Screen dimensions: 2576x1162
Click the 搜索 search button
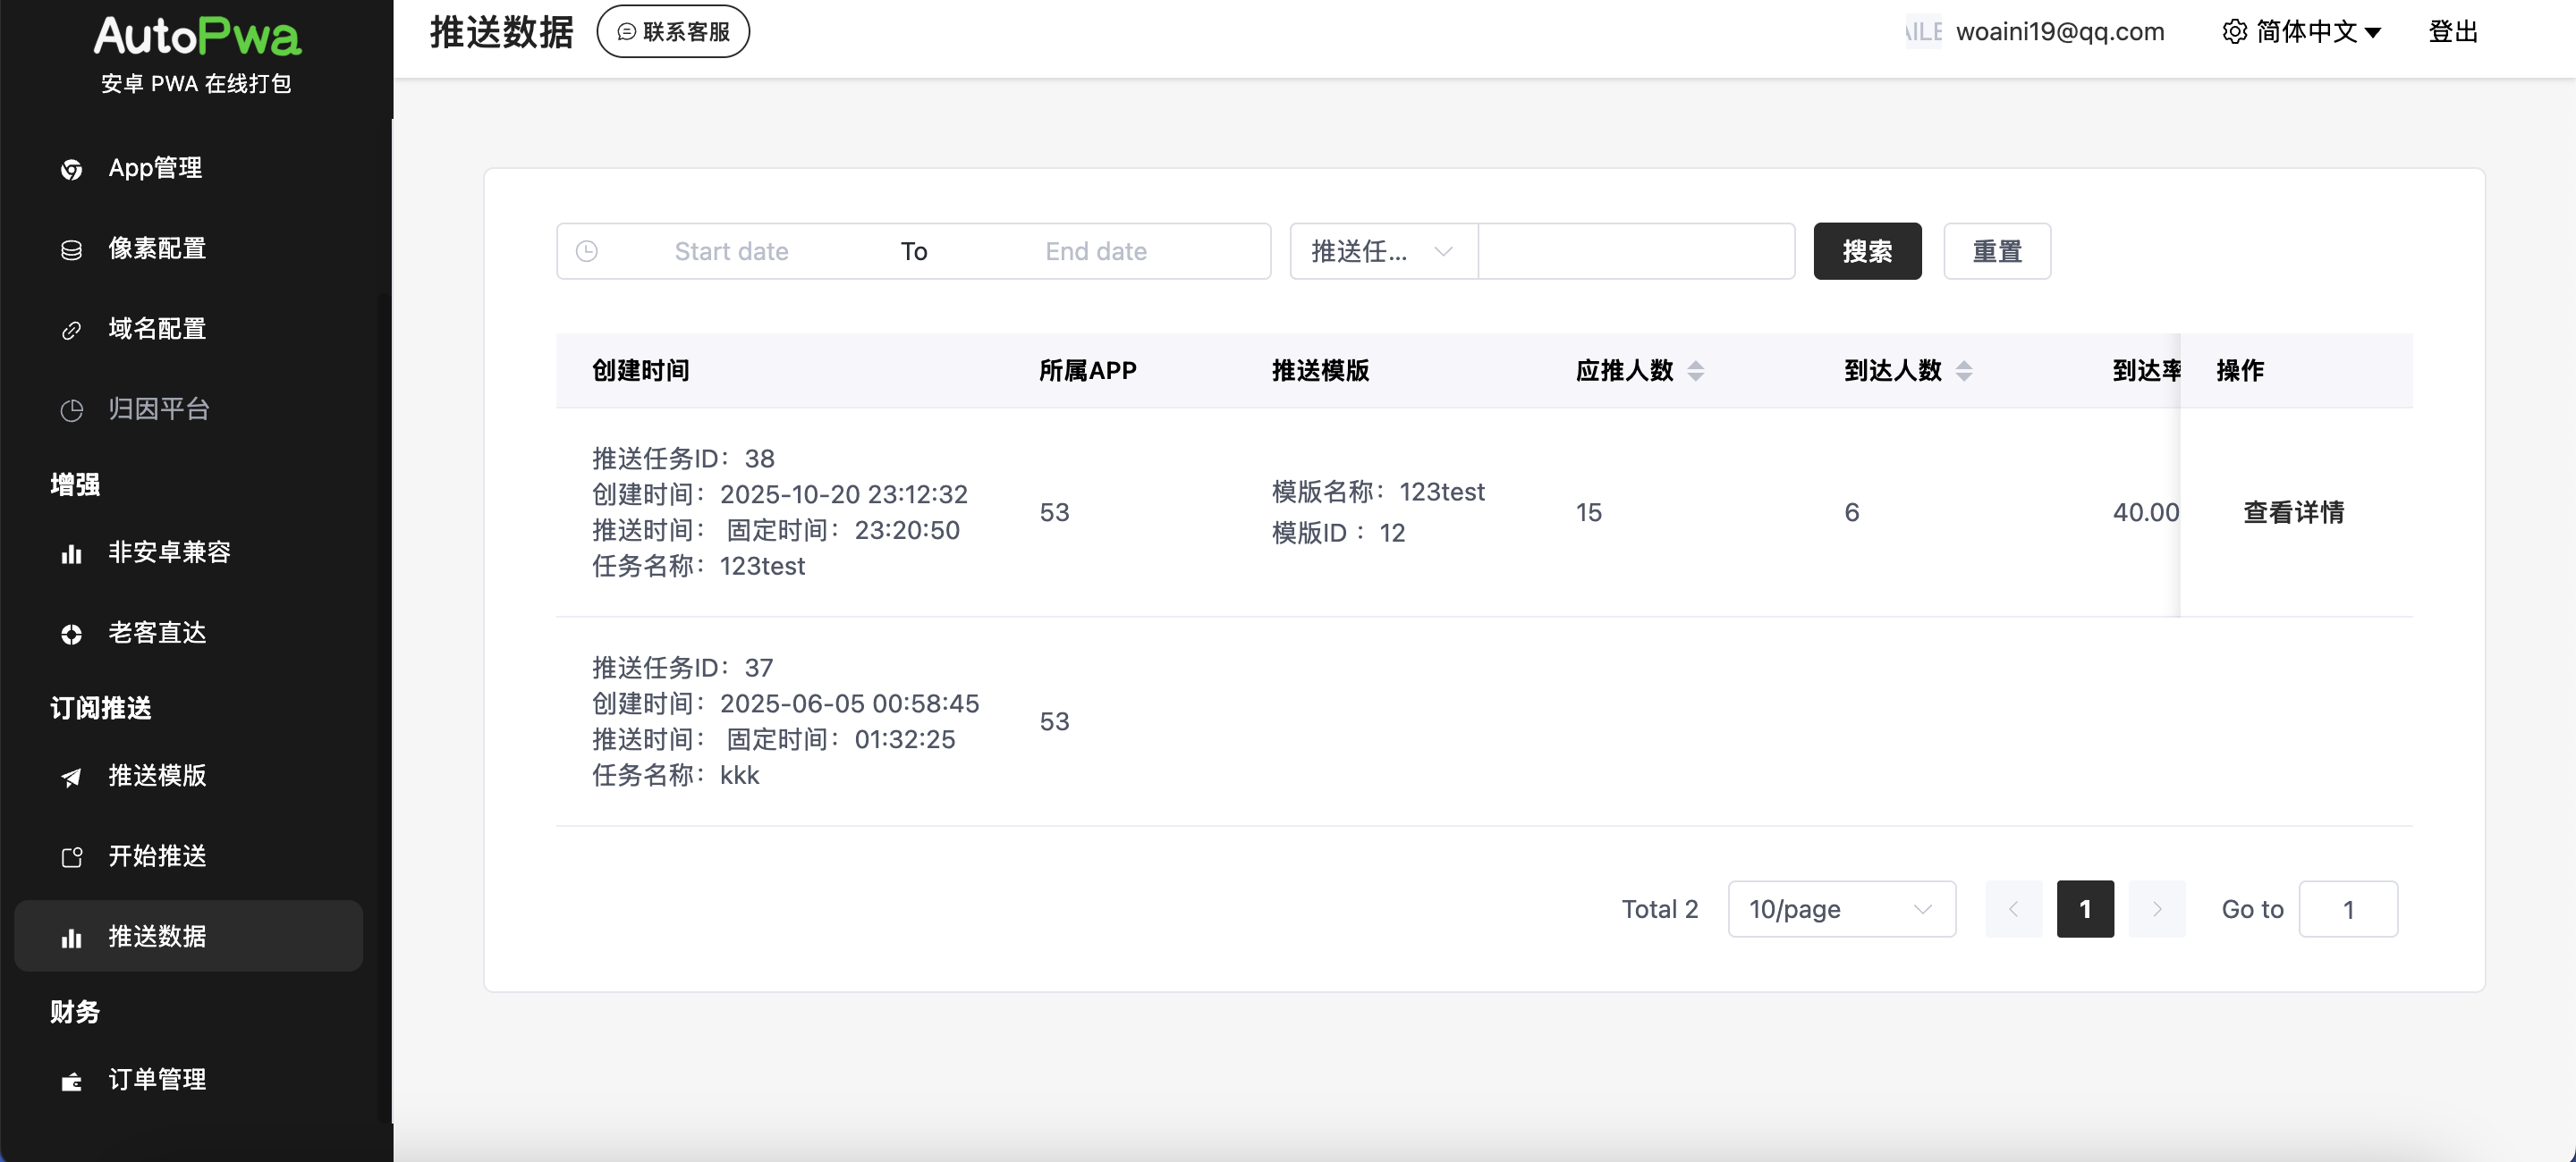click(x=1866, y=251)
